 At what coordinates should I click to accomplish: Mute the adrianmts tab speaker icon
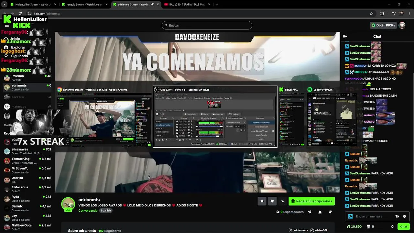153,5
